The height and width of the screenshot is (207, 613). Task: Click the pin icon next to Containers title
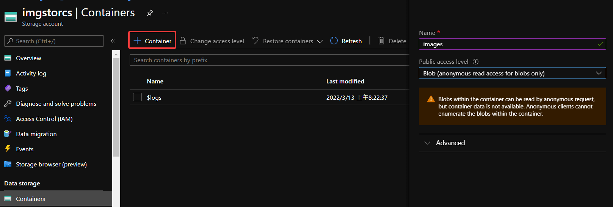click(x=150, y=13)
